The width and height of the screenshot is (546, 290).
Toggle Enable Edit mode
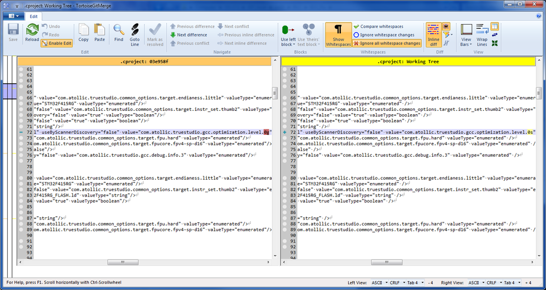56,43
